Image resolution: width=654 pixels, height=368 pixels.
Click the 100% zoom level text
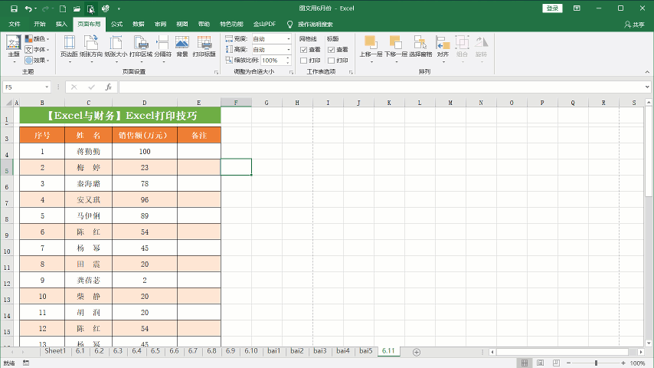[637, 363]
